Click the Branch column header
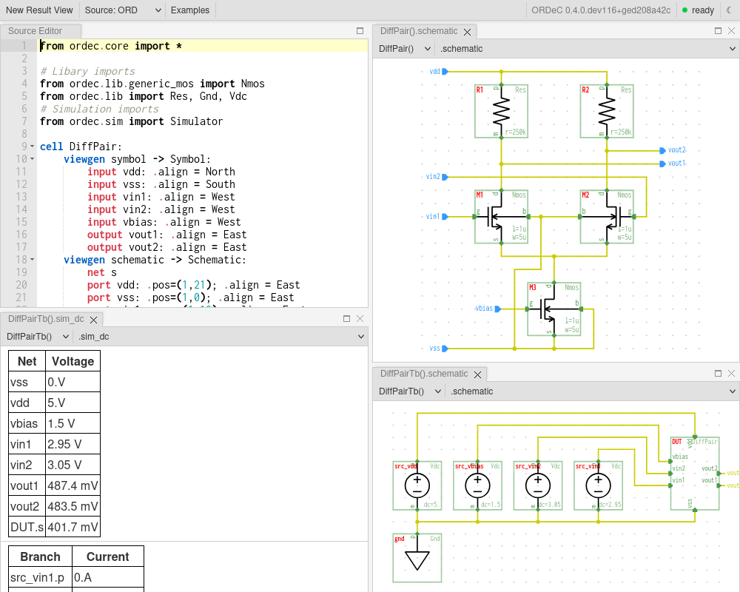Viewport: 740px width, 592px height. point(40,556)
